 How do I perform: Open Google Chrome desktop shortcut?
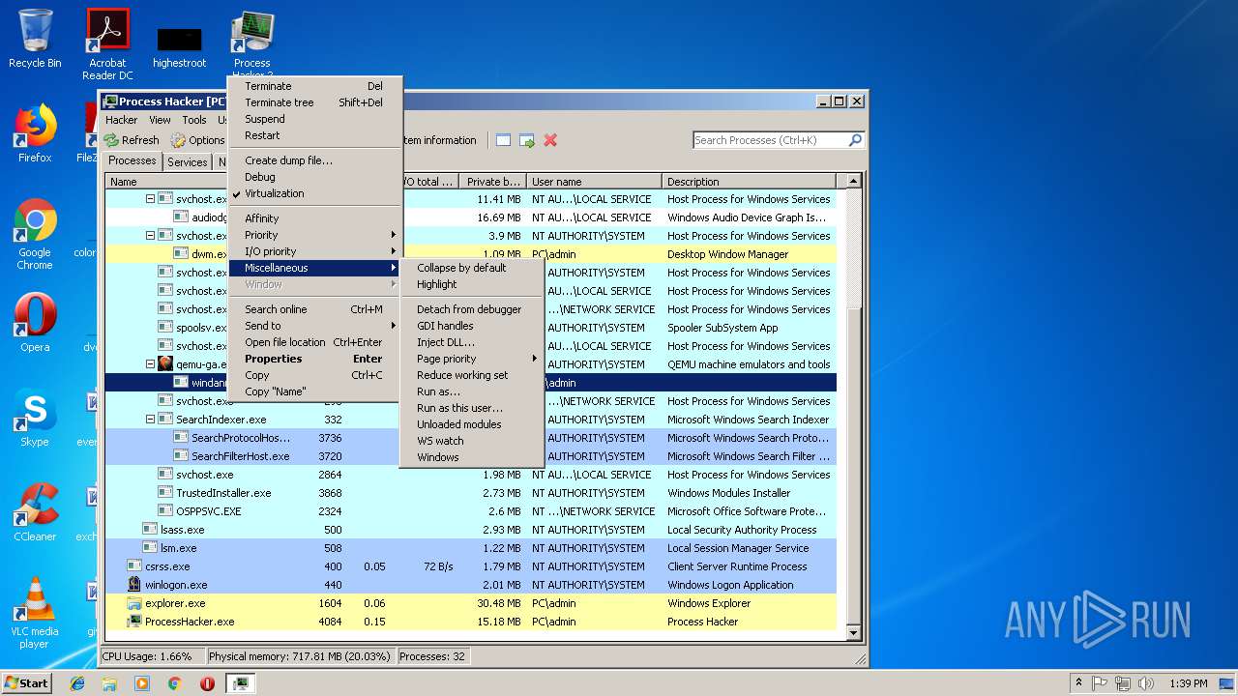(x=35, y=234)
